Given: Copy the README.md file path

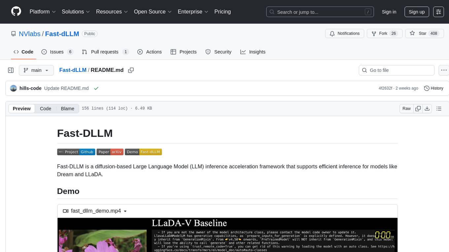Looking at the screenshot, I should click(x=131, y=70).
